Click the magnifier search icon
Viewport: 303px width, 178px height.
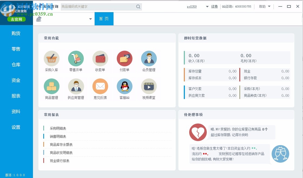click(x=138, y=6)
